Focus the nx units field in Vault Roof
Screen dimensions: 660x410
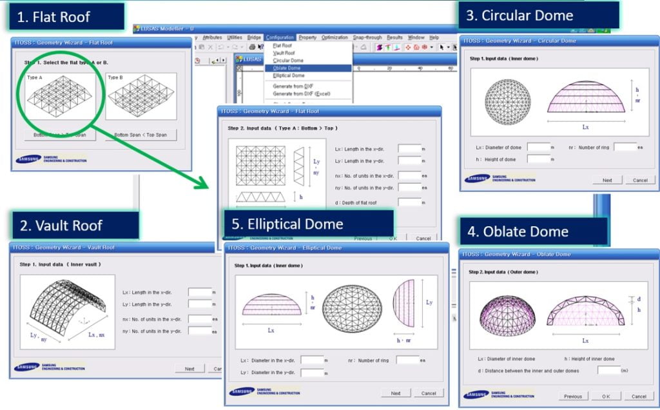click(x=200, y=318)
